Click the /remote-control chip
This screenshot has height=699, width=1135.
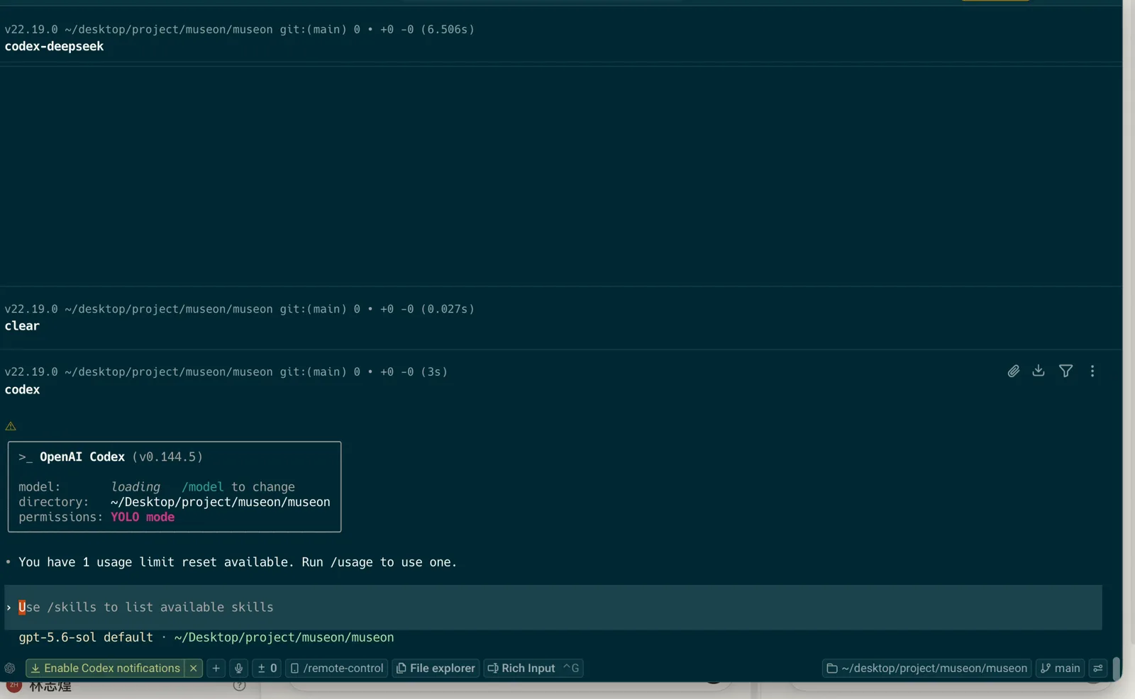pyautogui.click(x=337, y=668)
